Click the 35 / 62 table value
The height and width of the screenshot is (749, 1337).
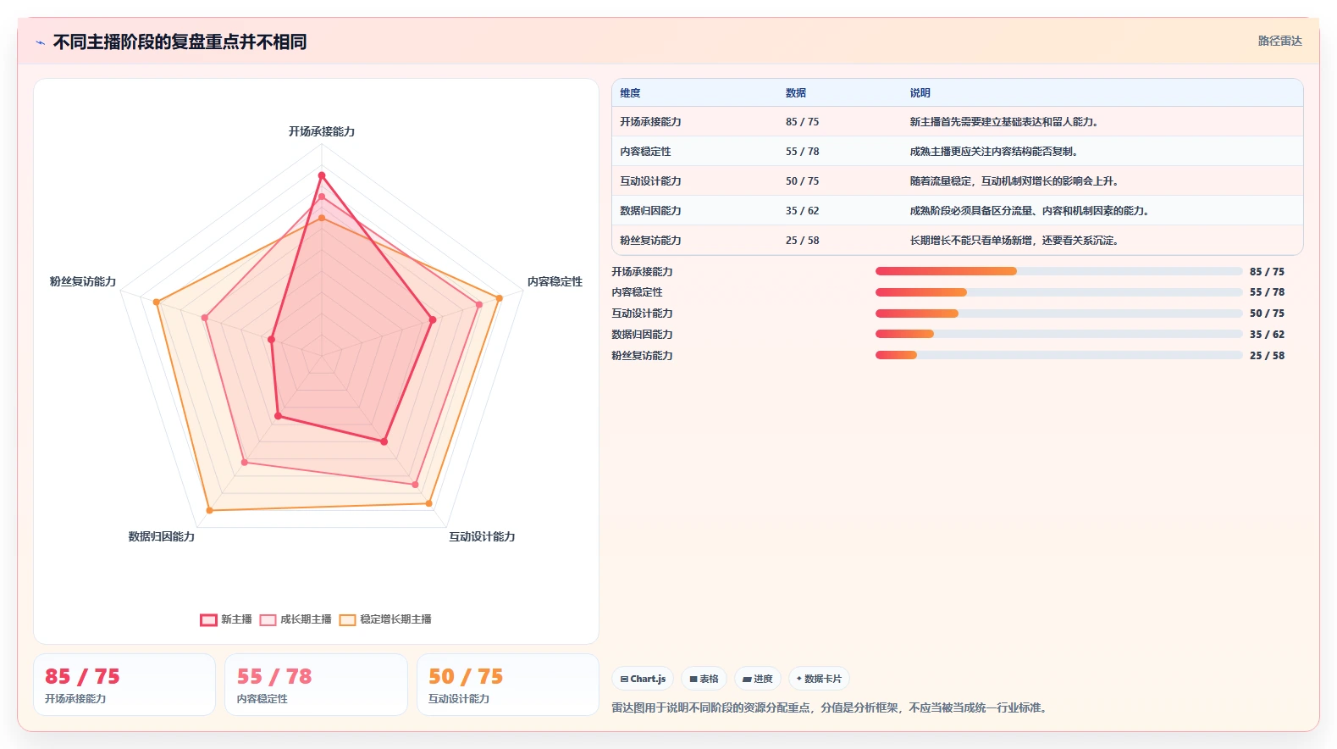tap(802, 211)
